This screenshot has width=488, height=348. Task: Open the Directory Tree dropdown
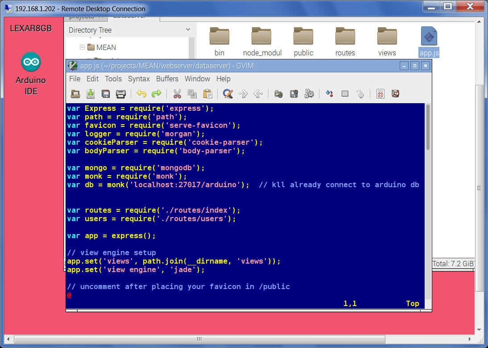[x=188, y=30]
